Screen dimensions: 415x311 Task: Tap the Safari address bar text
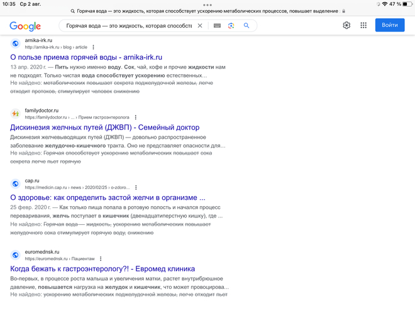207,11
